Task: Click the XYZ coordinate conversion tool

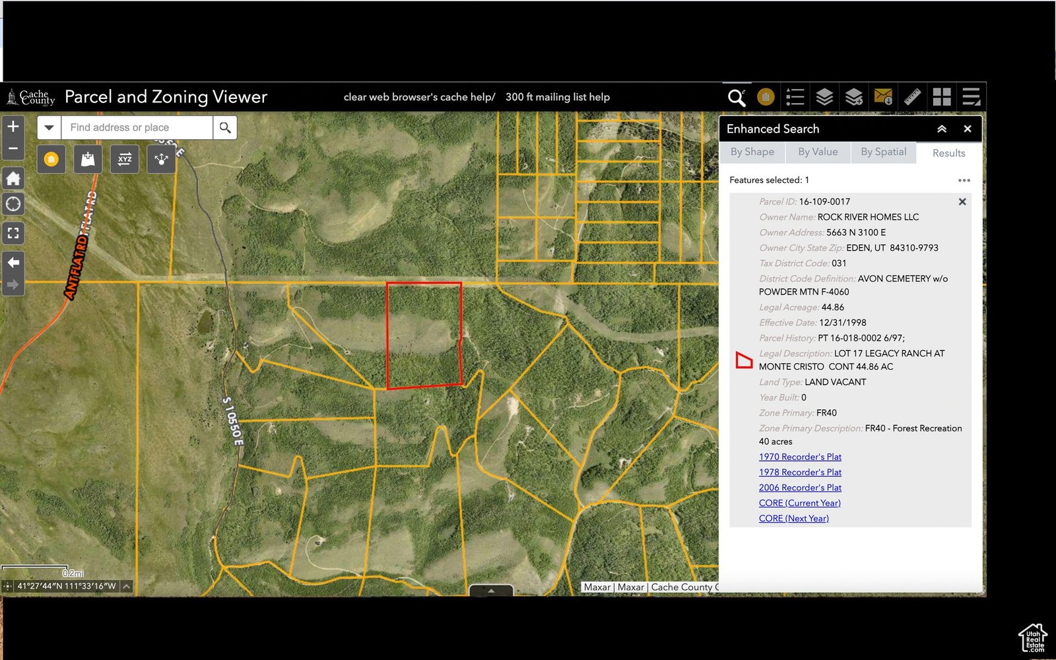Action: tap(125, 159)
